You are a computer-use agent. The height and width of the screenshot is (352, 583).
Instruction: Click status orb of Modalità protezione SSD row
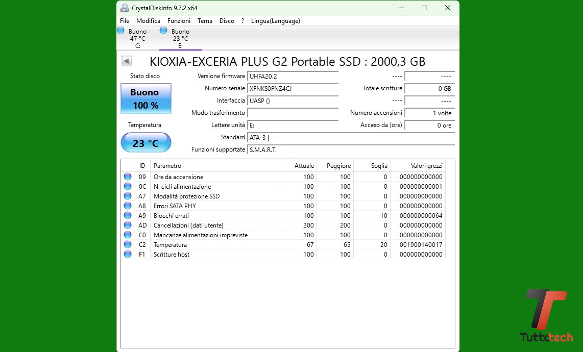click(x=128, y=196)
